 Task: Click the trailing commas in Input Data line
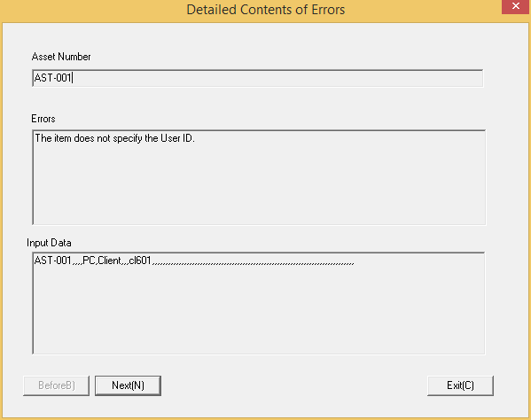tap(253, 262)
